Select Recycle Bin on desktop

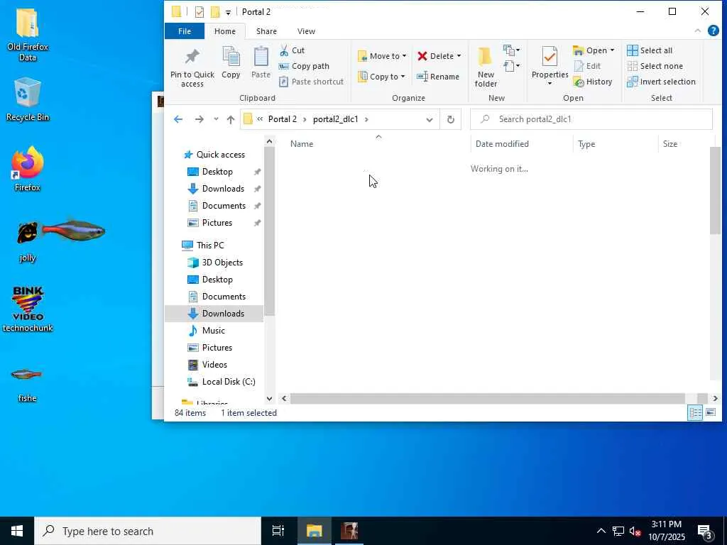point(28,100)
